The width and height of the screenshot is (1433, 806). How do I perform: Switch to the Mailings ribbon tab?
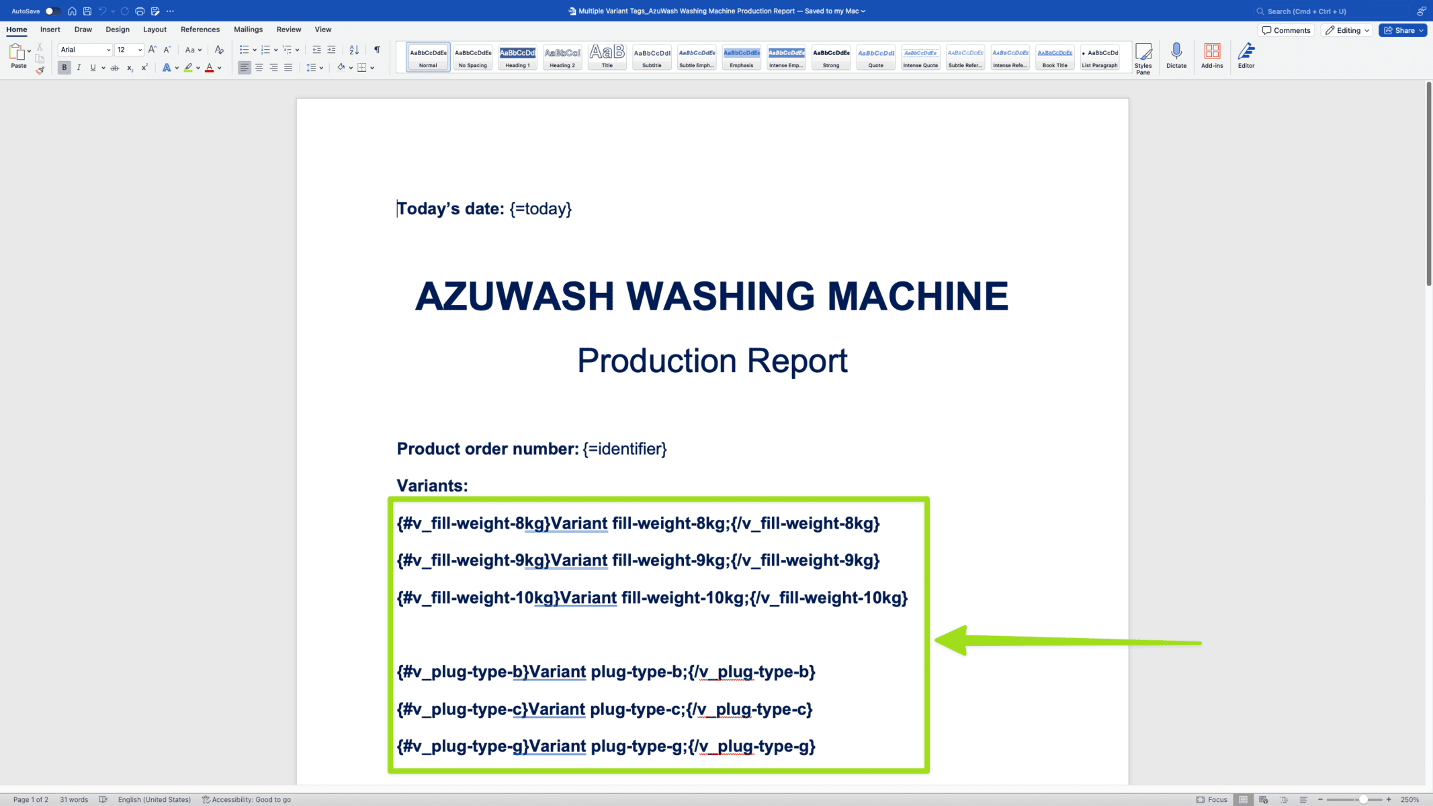click(x=248, y=30)
